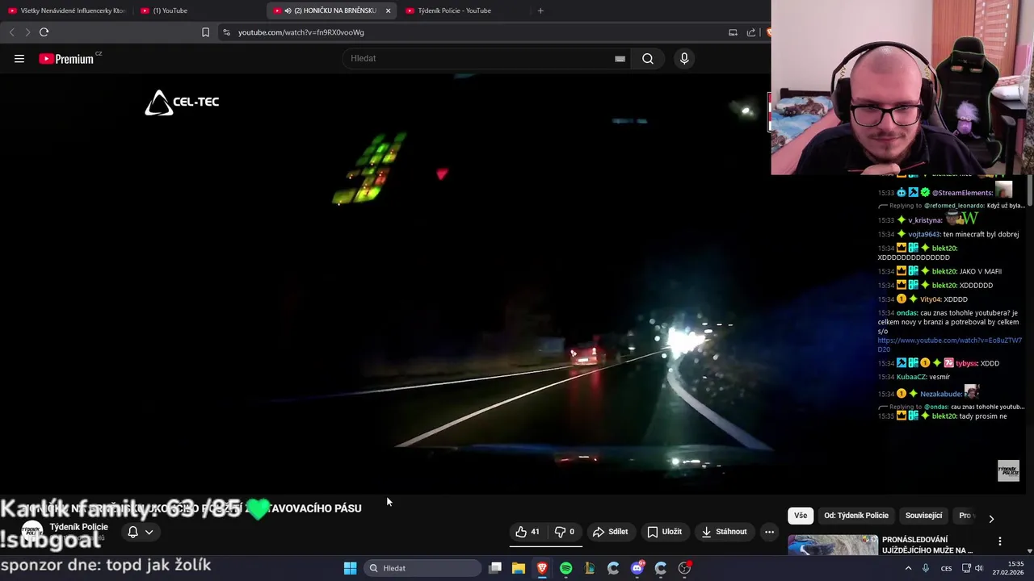Image resolution: width=1034 pixels, height=581 pixels.
Task: Switch to the (1) YouTube tab
Action: pos(199,10)
